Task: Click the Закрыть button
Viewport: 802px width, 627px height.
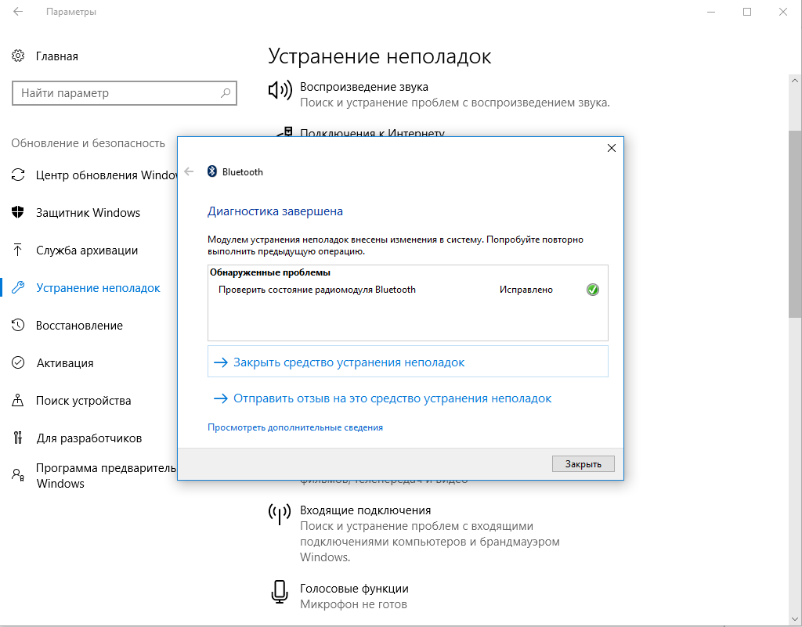Action: coord(583,464)
